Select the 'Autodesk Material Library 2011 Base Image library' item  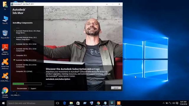(28, 32)
